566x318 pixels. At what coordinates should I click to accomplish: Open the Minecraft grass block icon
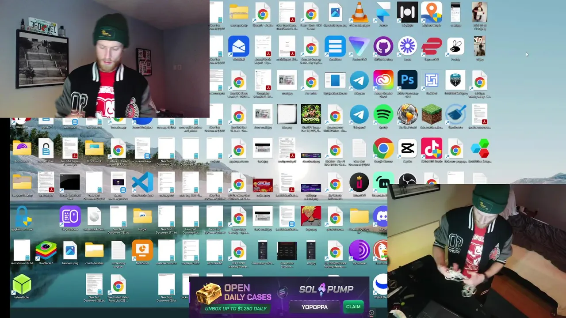[431, 115]
